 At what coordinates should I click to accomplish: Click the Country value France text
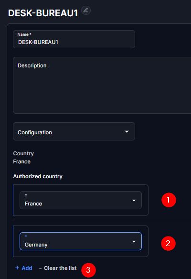(x=21, y=161)
